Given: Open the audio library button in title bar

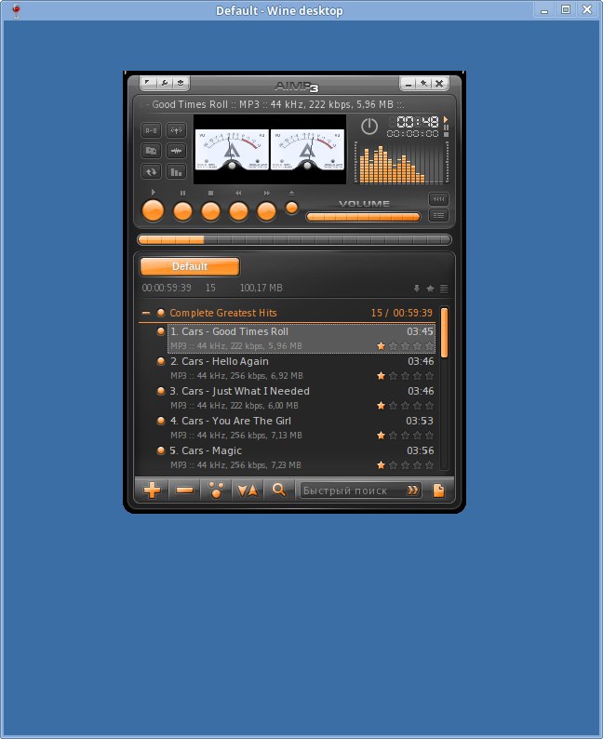Looking at the screenshot, I should [181, 83].
